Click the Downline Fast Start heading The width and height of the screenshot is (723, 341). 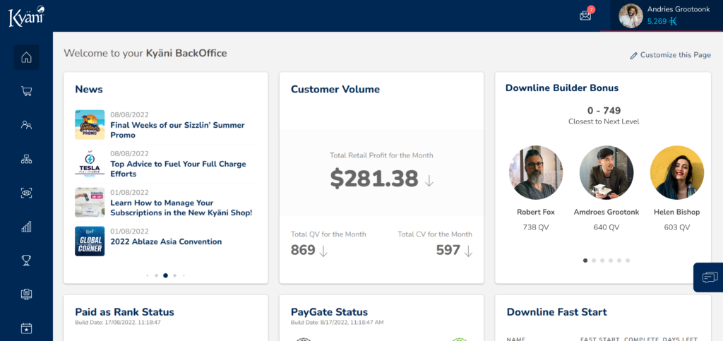click(557, 312)
